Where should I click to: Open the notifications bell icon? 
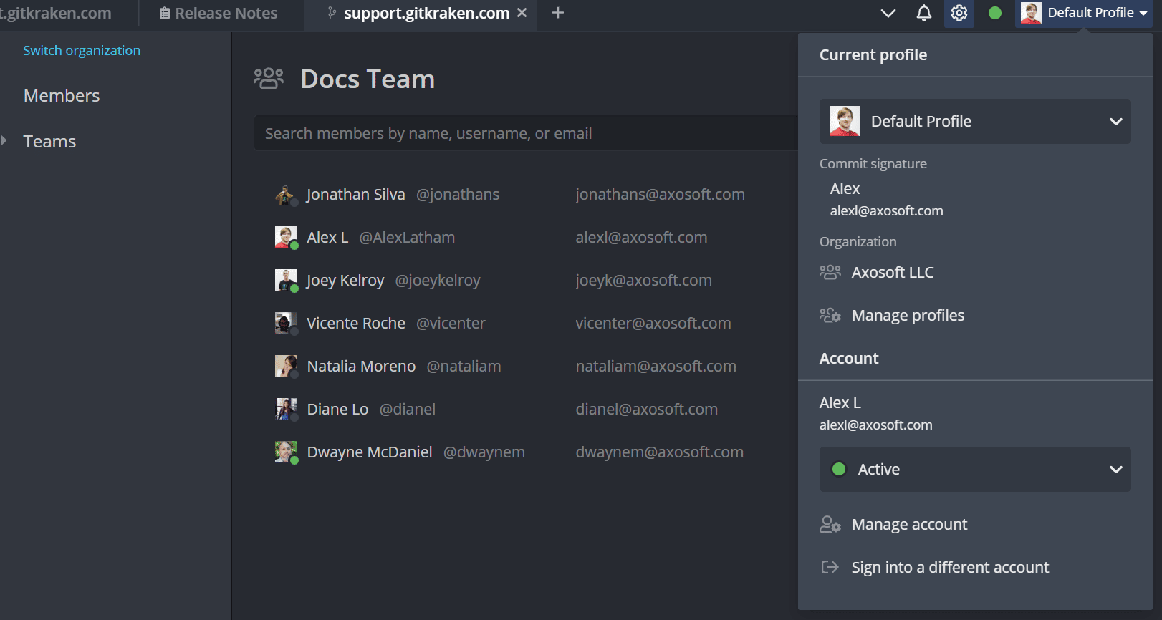pos(923,14)
